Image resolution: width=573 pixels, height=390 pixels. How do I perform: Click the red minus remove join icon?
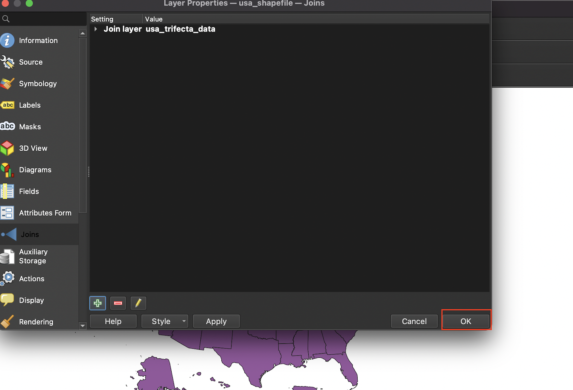pos(118,303)
